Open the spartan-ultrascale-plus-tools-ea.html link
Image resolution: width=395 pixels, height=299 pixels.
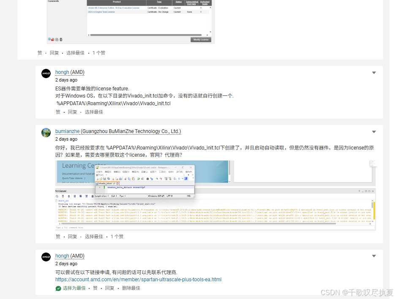pyautogui.click(x=138, y=280)
